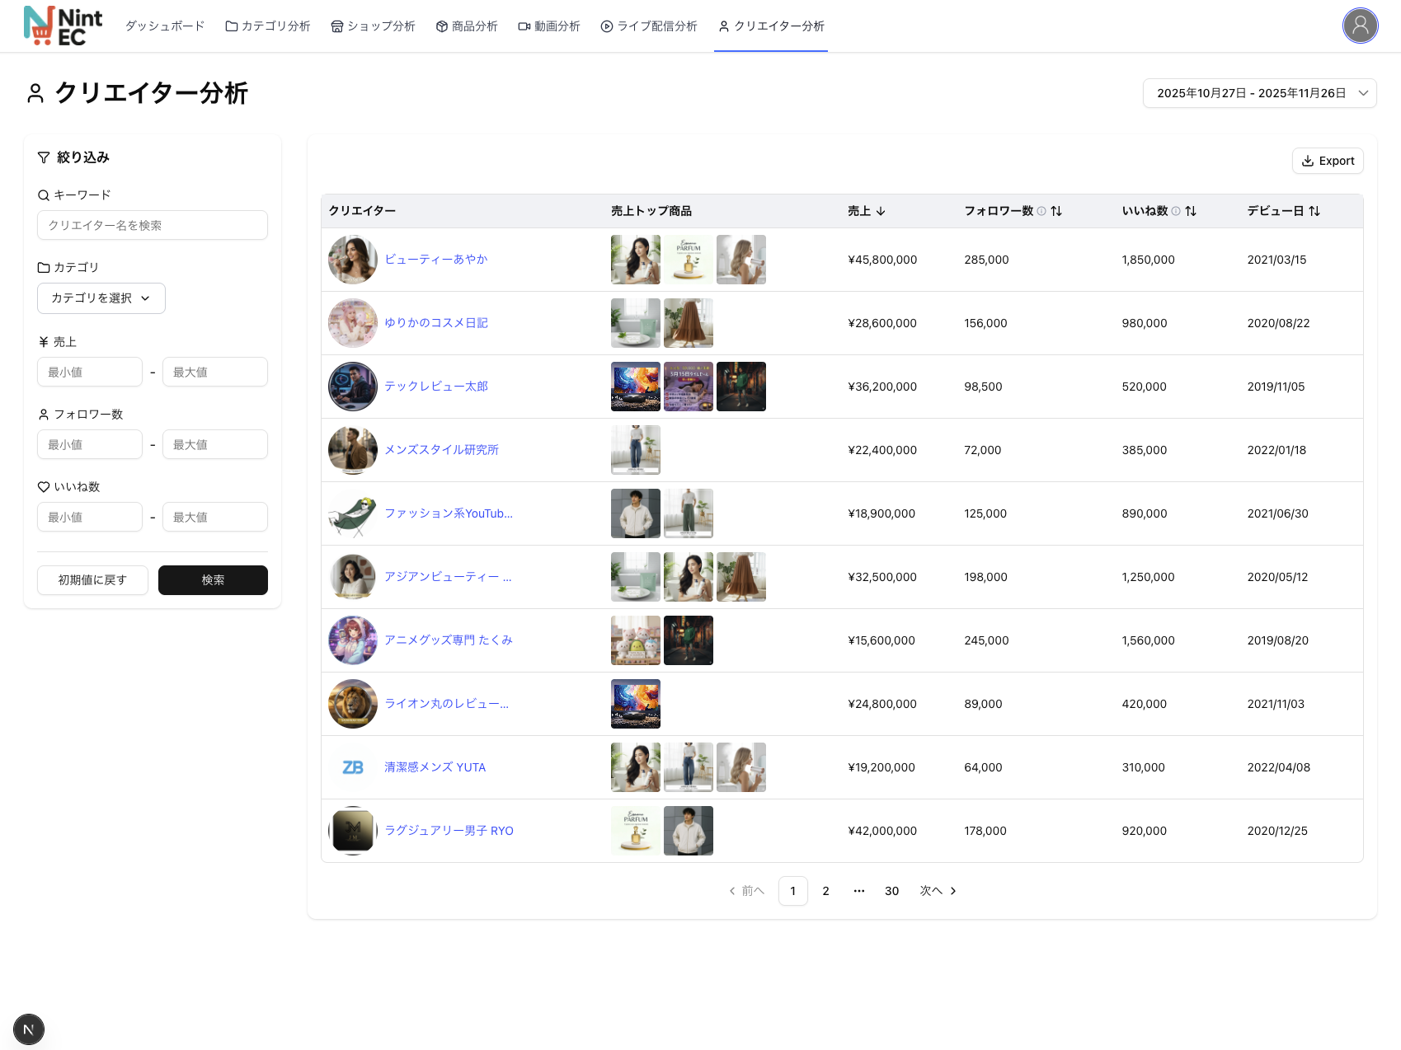
Task: Expand the pagination ellipsis for more pages
Action: point(858,891)
